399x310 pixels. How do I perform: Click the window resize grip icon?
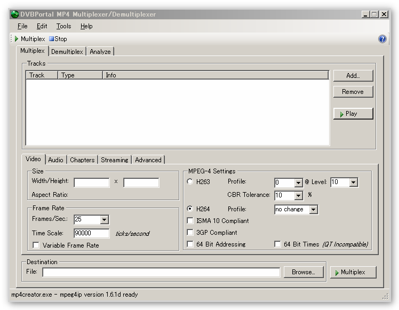pyautogui.click(x=386, y=296)
